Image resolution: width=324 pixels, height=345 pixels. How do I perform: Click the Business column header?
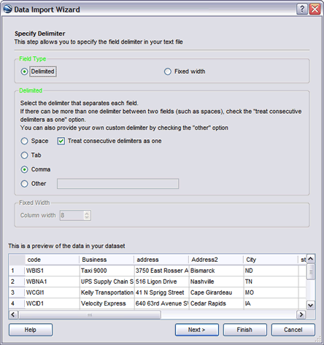click(107, 260)
